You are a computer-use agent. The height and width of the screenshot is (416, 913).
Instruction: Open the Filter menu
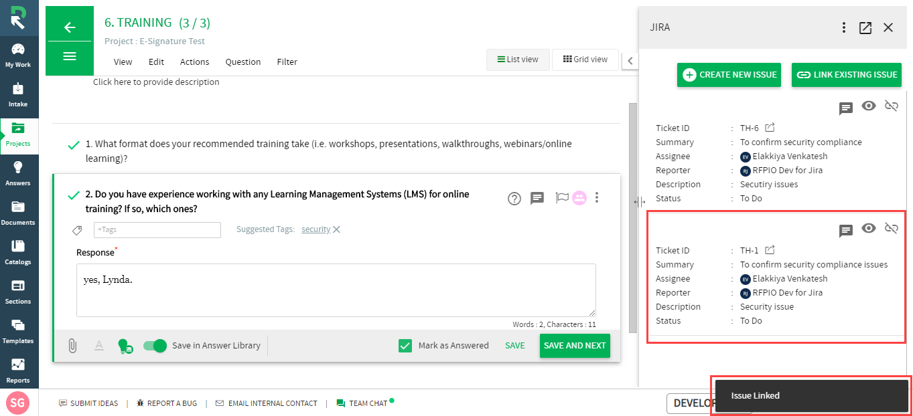pyautogui.click(x=287, y=62)
